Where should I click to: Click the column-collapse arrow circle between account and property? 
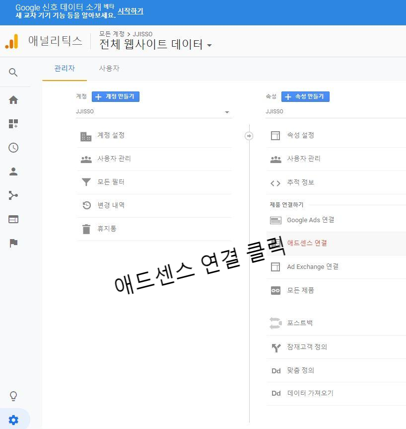point(249,136)
